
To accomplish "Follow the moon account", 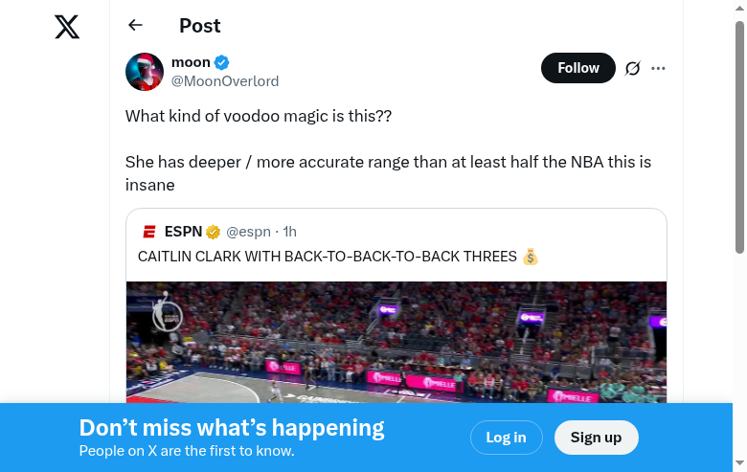I will [x=578, y=68].
